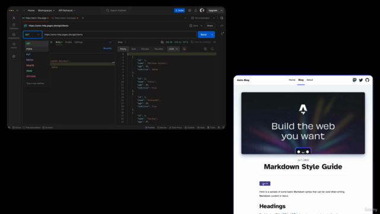Open the Trash in Postman status bar
The width and height of the screenshot is (380, 214).
[x=211, y=128]
